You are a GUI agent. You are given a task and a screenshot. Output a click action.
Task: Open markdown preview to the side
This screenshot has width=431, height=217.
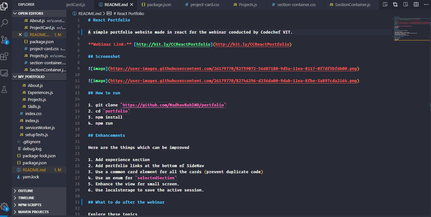(x=385, y=4)
